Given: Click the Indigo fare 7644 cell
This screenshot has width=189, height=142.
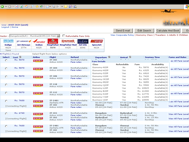Looking at the screenshot, I should pyautogui.click(x=8, y=50).
